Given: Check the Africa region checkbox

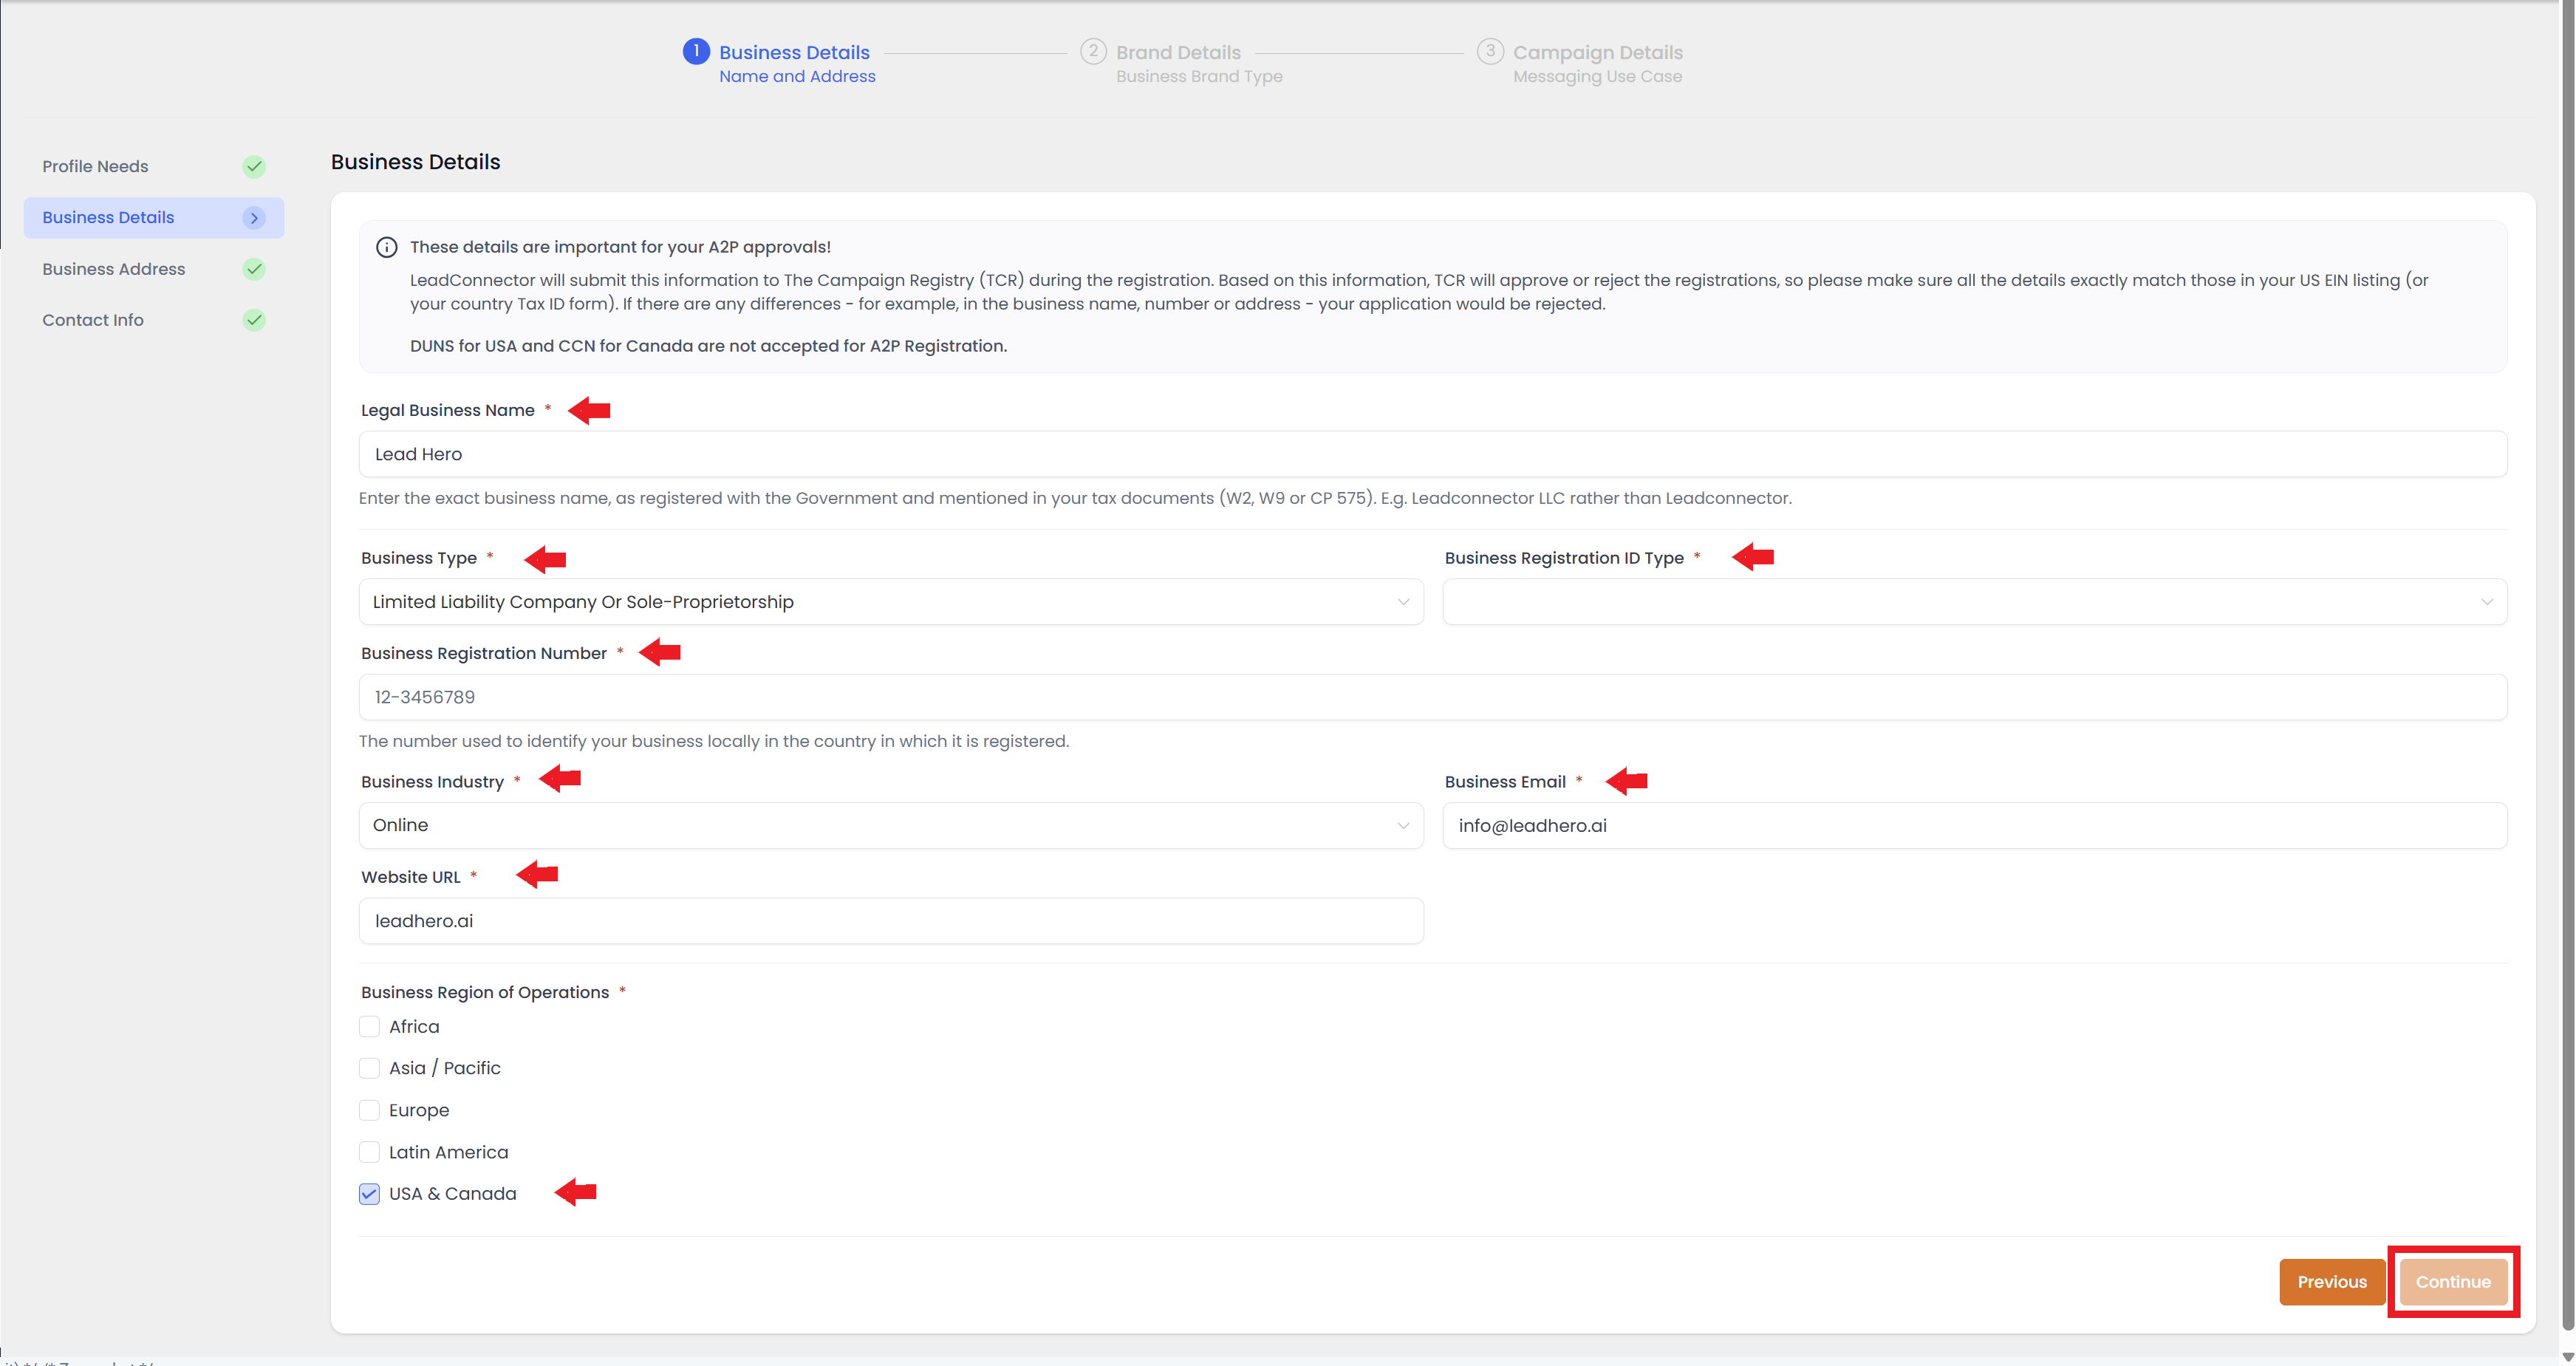Looking at the screenshot, I should 370,1027.
